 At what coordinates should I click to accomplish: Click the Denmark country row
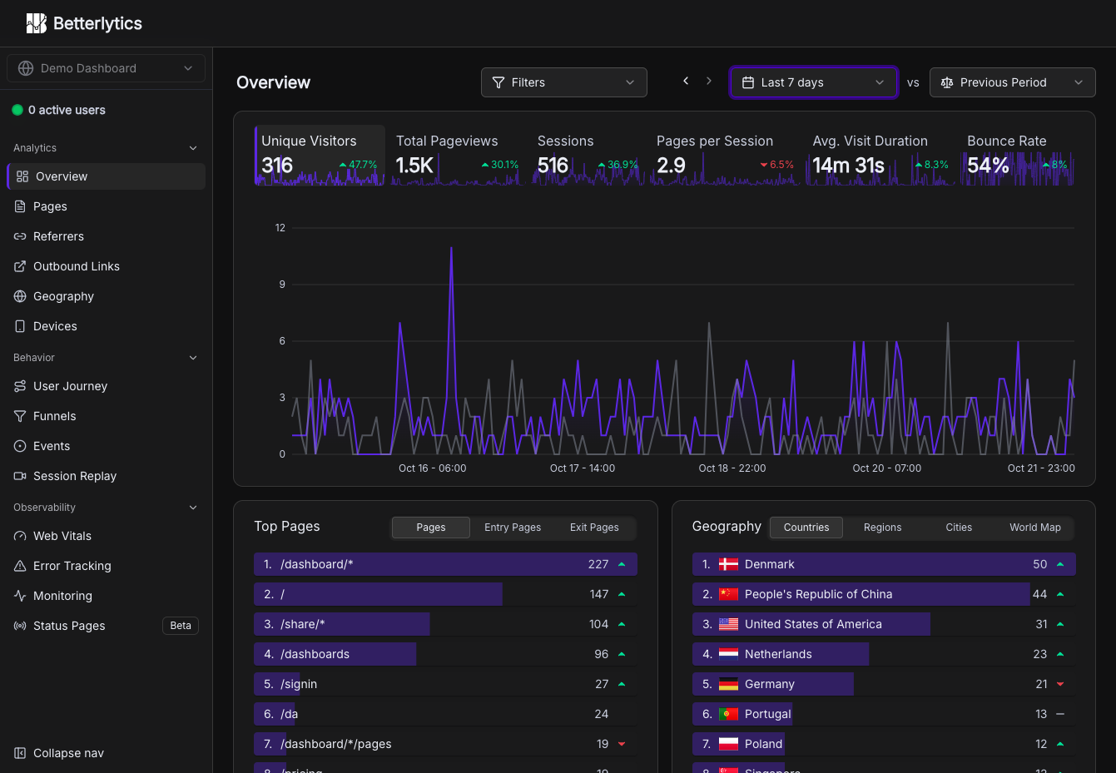click(884, 564)
